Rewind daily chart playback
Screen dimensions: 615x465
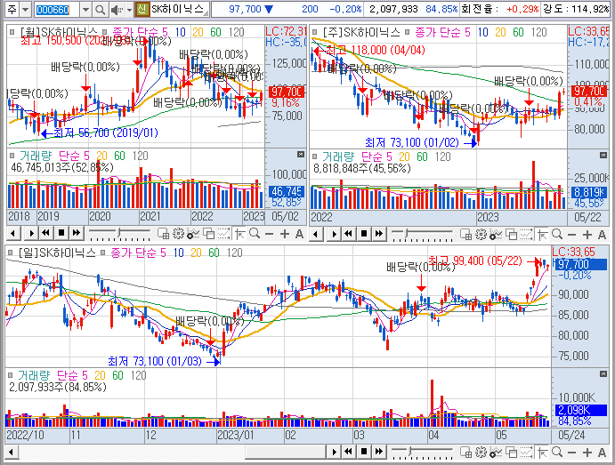pos(348,452)
